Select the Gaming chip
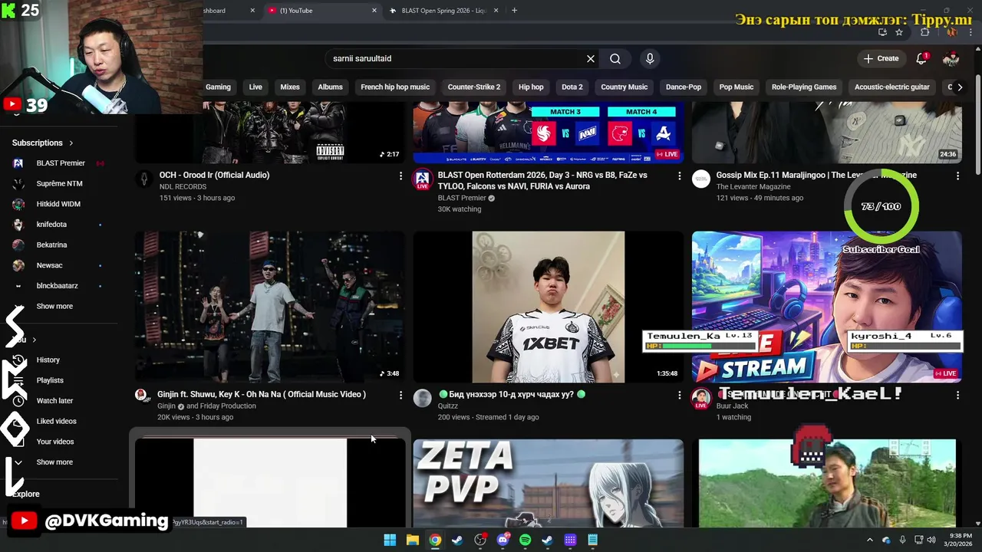982x552 pixels. click(x=218, y=87)
